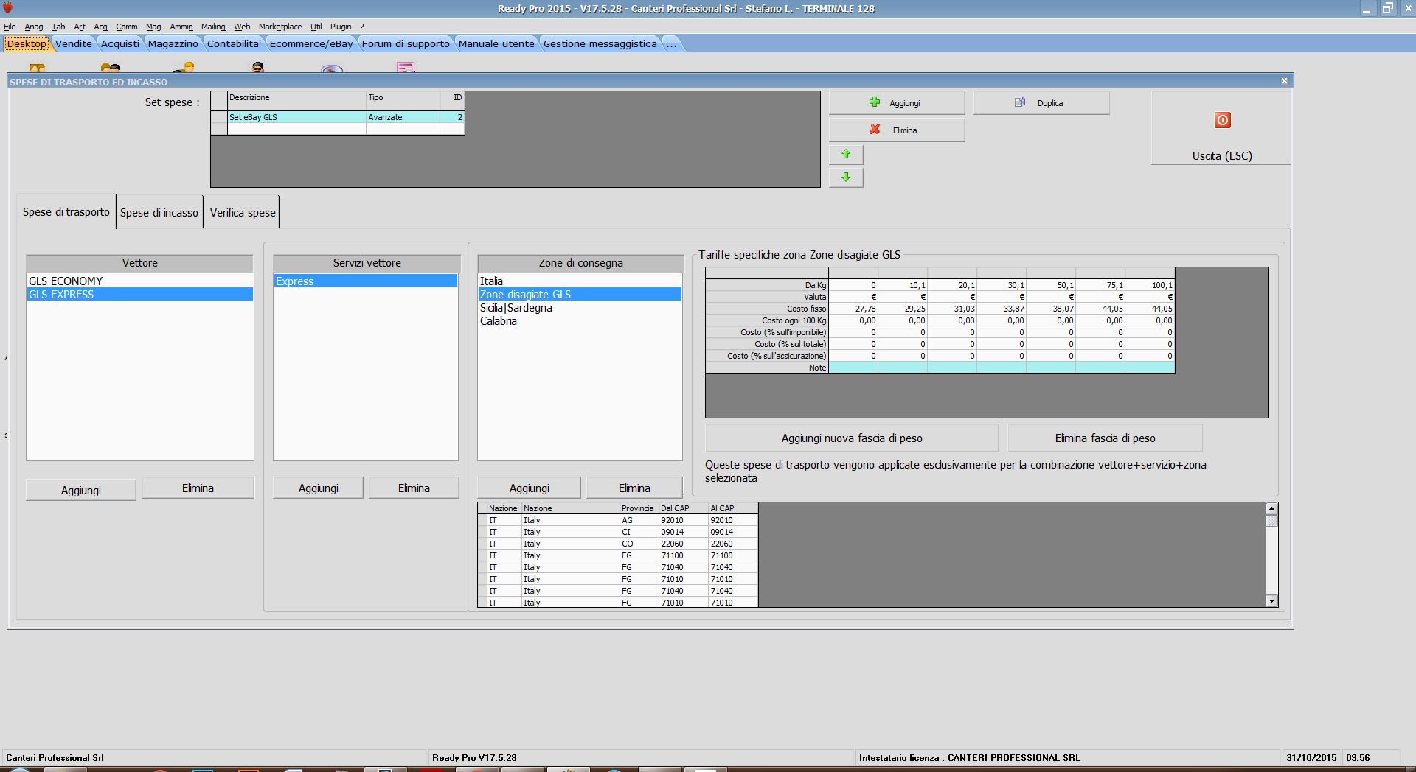Click the Ready Pro logo in title bar

8,8
